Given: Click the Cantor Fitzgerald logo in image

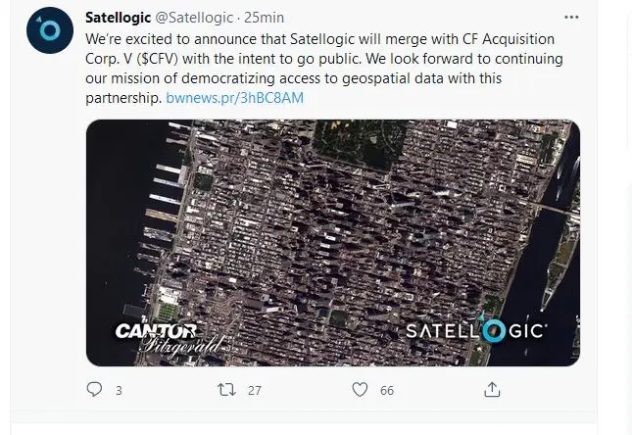Looking at the screenshot, I should [x=169, y=339].
